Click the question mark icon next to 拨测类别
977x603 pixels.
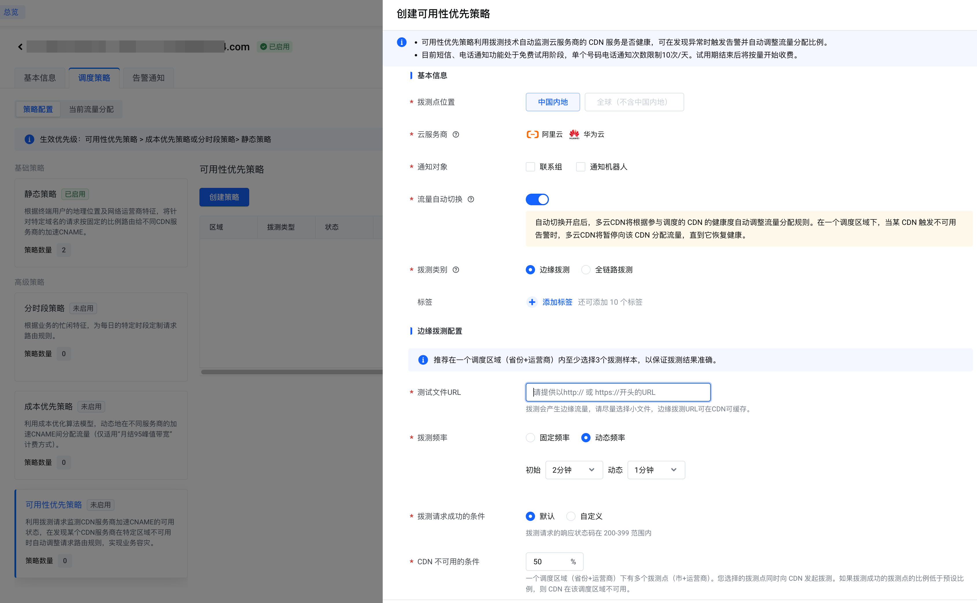point(456,270)
